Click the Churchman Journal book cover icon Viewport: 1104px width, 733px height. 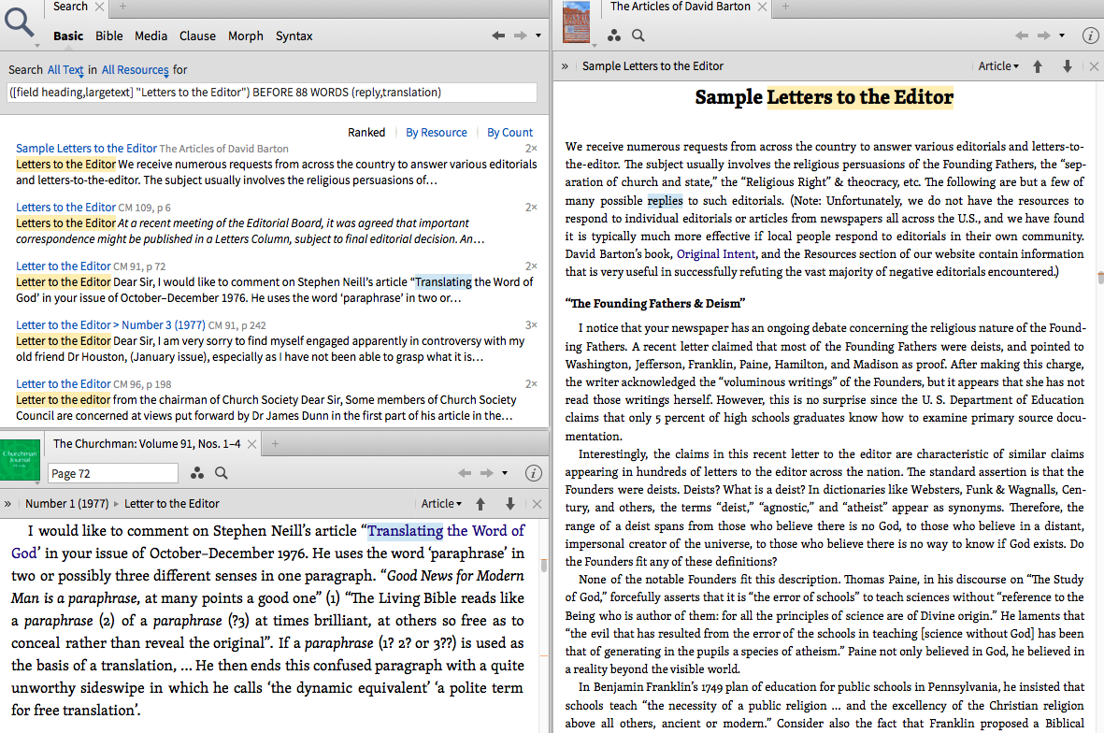point(20,460)
